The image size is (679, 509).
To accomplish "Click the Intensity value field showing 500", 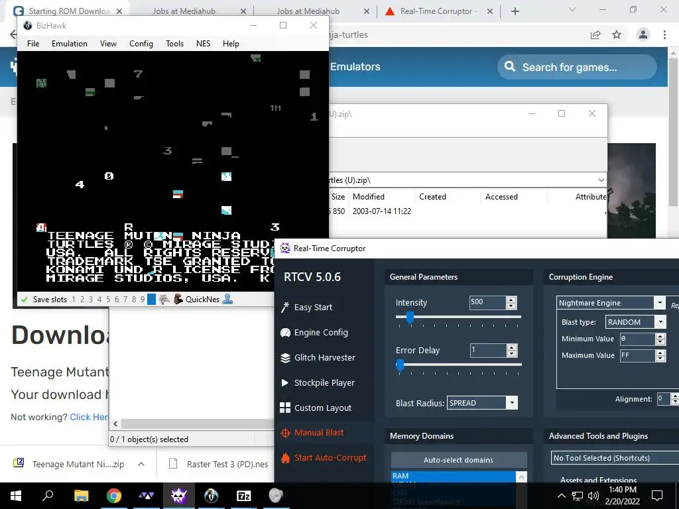I will click(487, 302).
